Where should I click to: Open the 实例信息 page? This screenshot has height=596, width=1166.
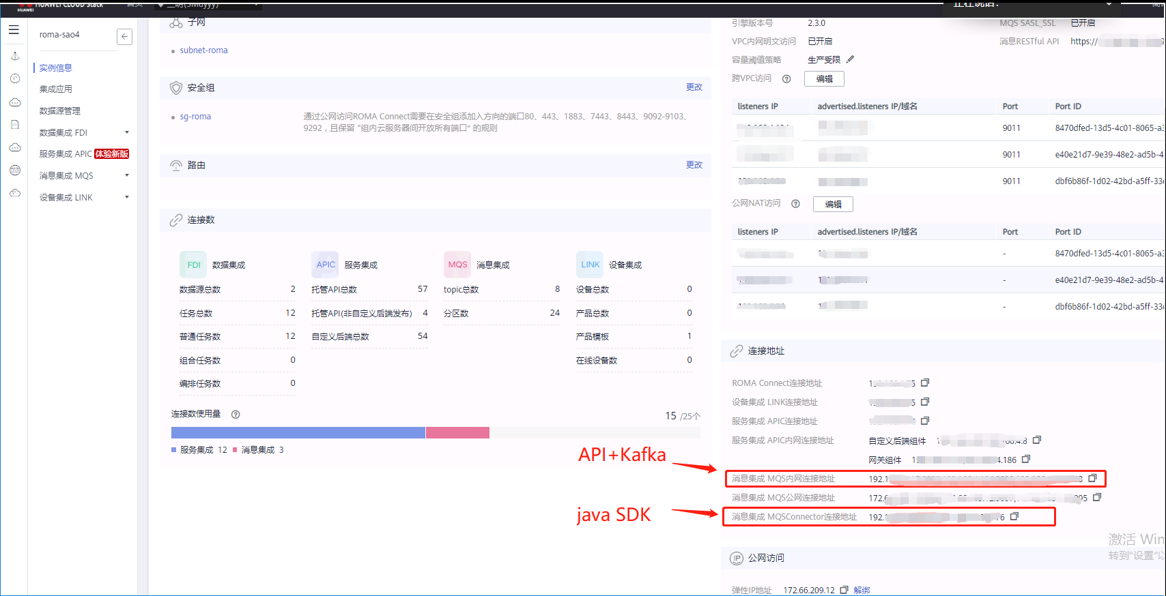click(55, 68)
